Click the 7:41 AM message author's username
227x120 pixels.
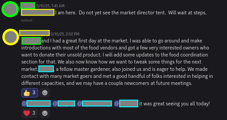click(28, 5)
